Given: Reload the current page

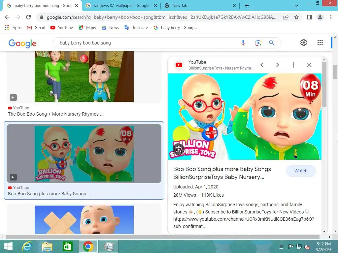Looking at the screenshot, I should coord(28,17).
